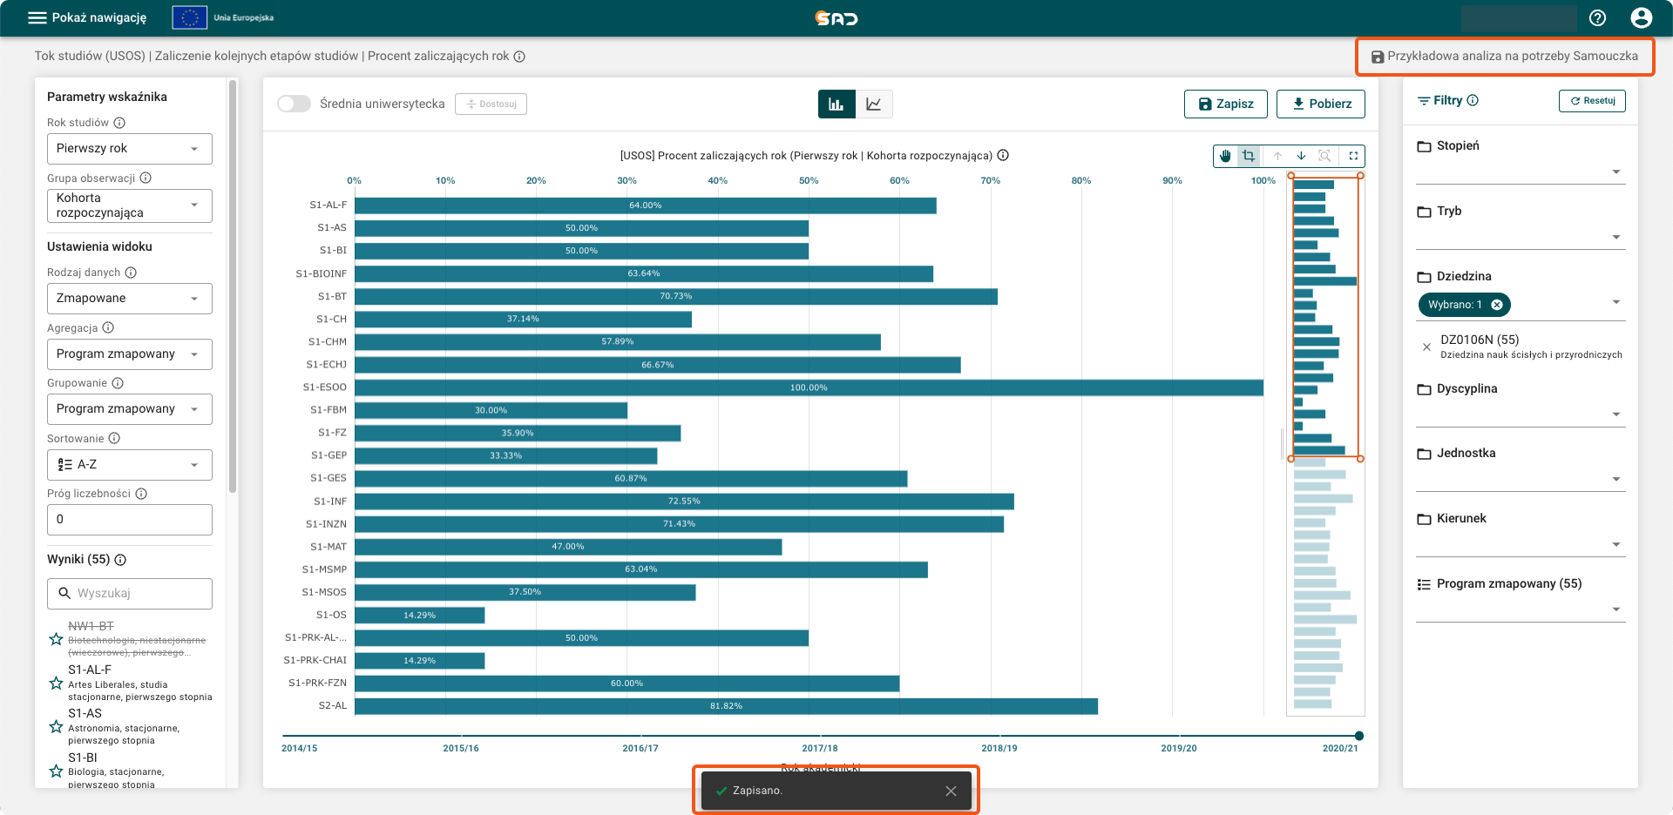
Task: Open the help question mark icon
Action: click(x=1597, y=18)
